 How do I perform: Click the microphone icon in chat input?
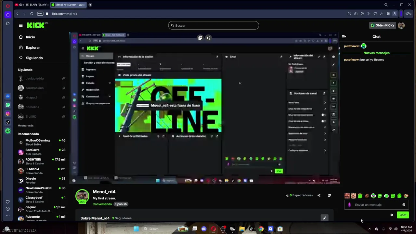click(349, 205)
